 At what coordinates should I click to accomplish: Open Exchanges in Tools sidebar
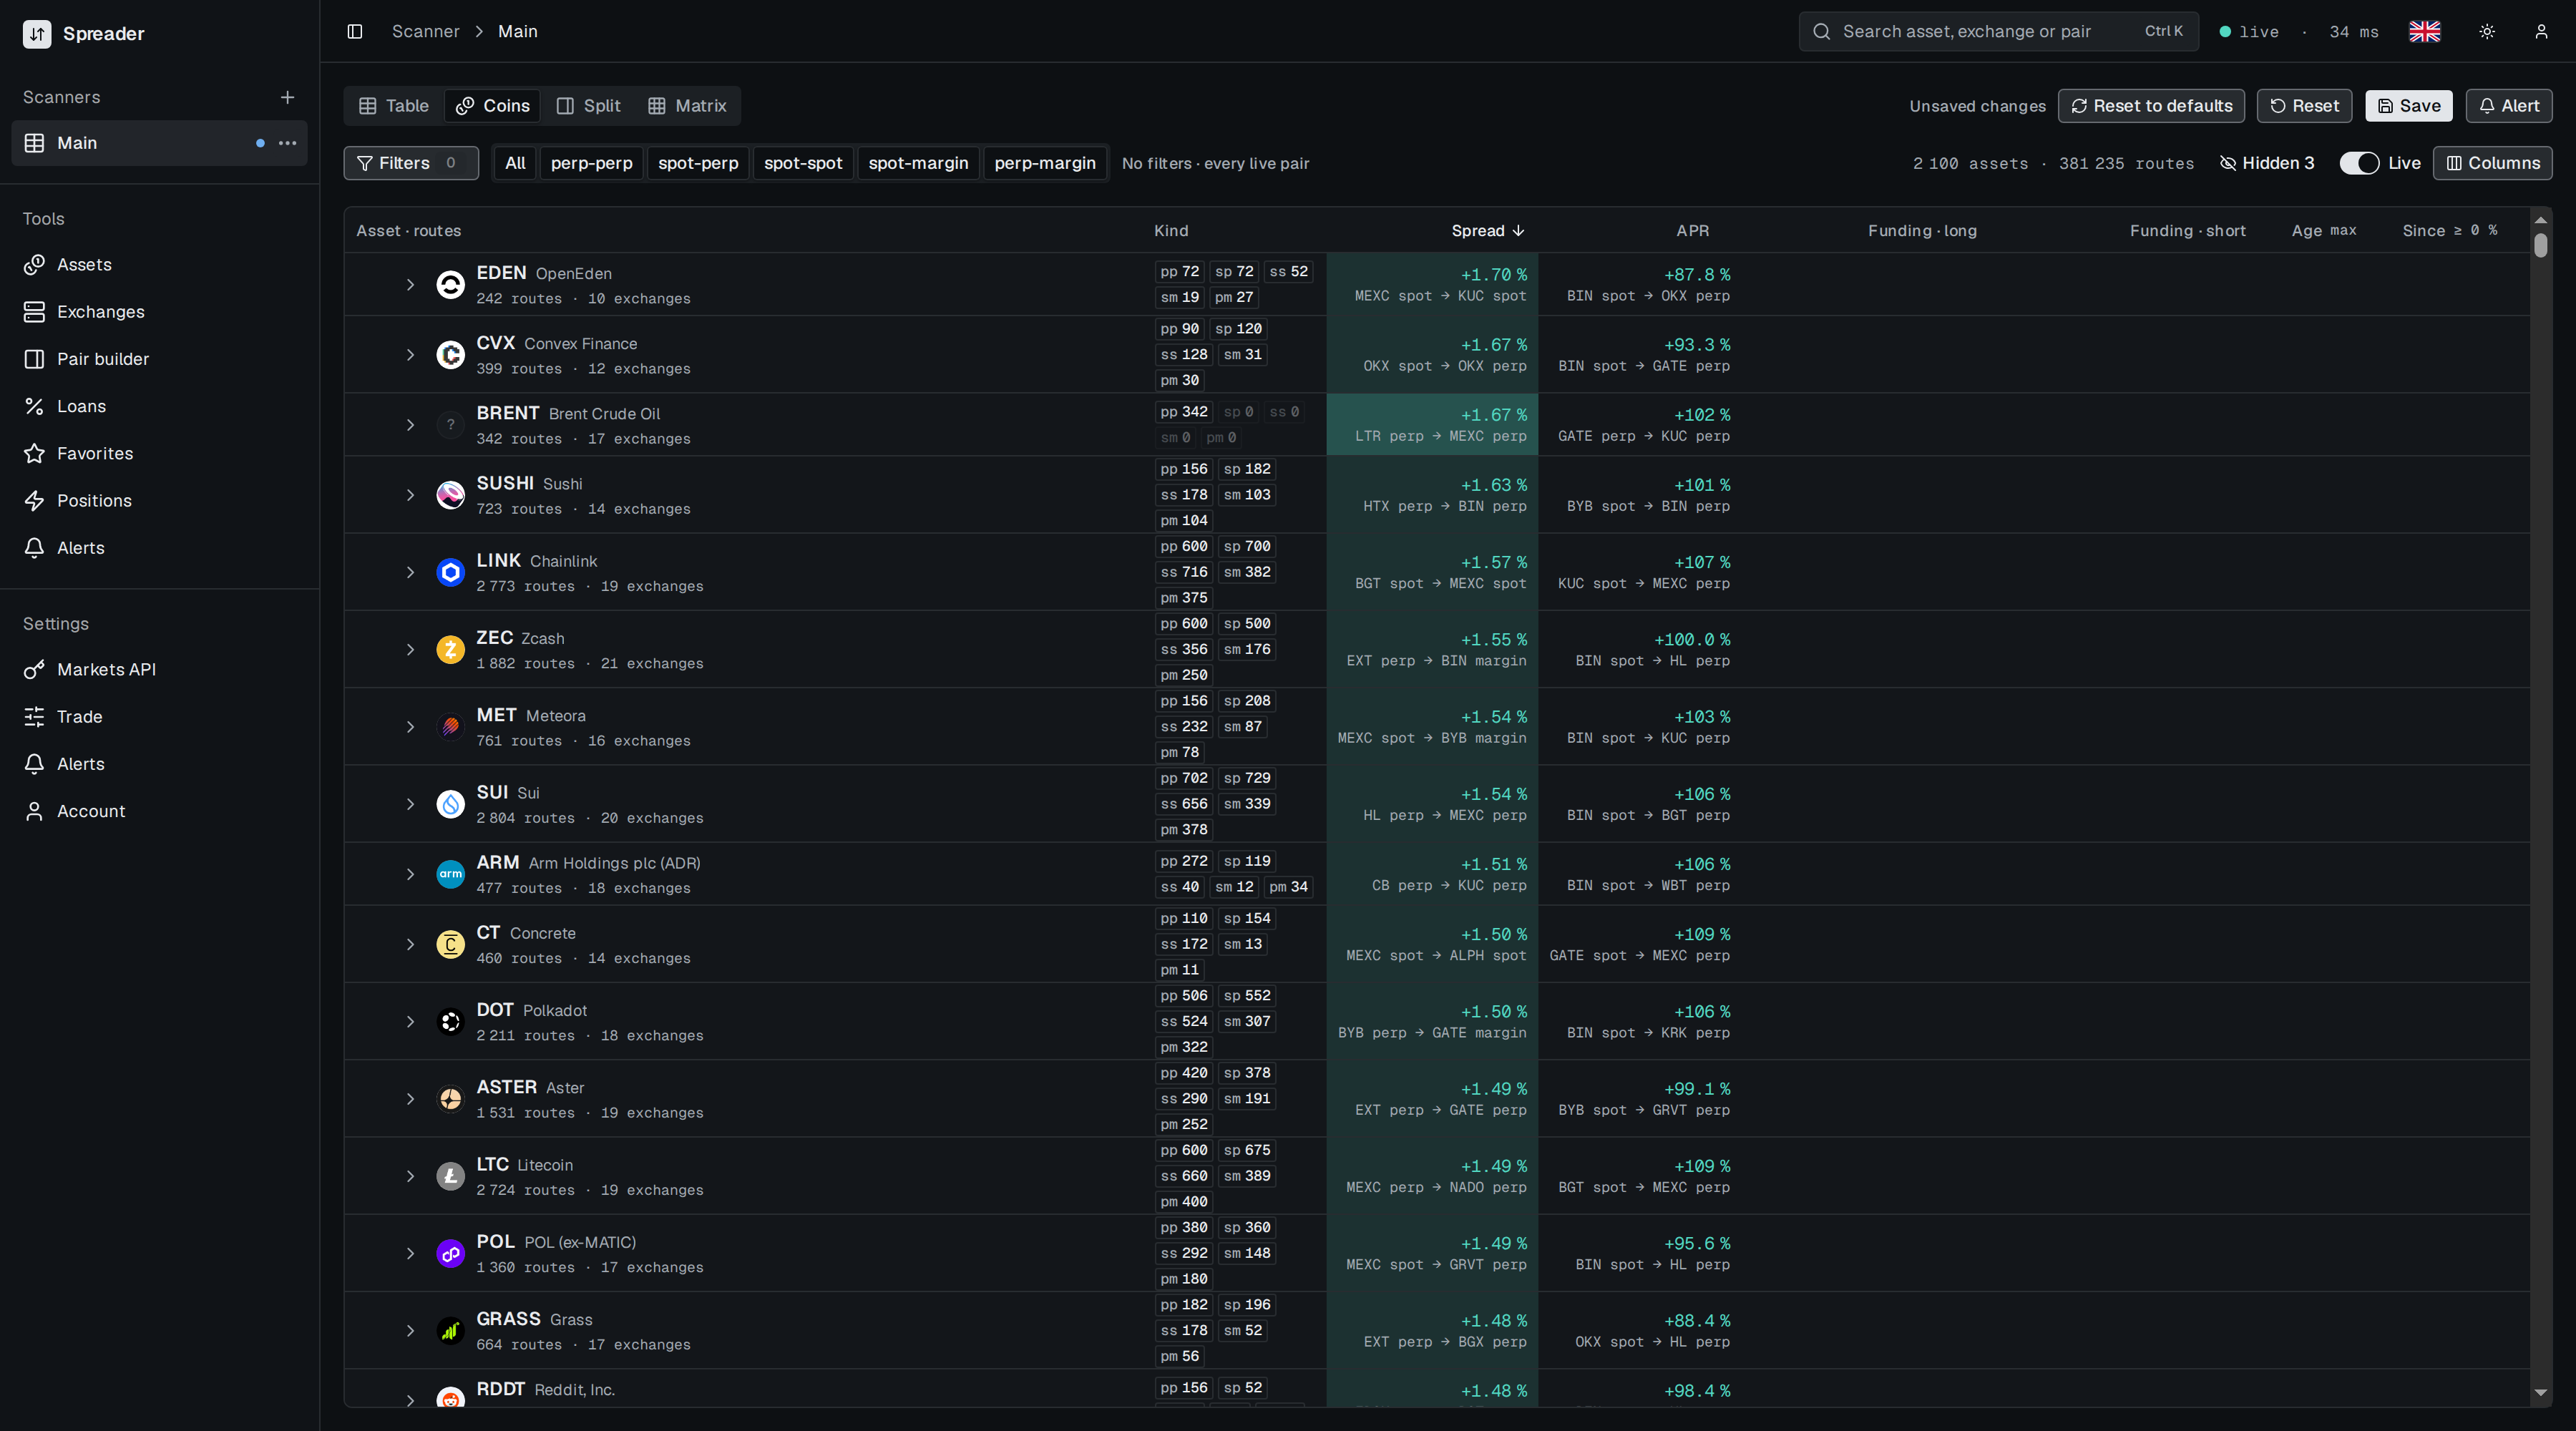pyautogui.click(x=160, y=312)
